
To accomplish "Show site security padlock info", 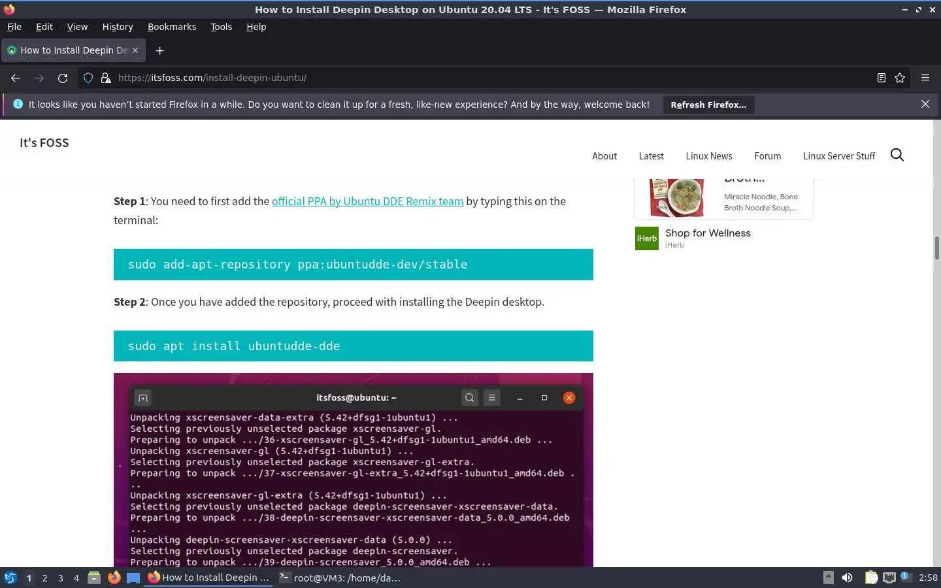I will (106, 78).
